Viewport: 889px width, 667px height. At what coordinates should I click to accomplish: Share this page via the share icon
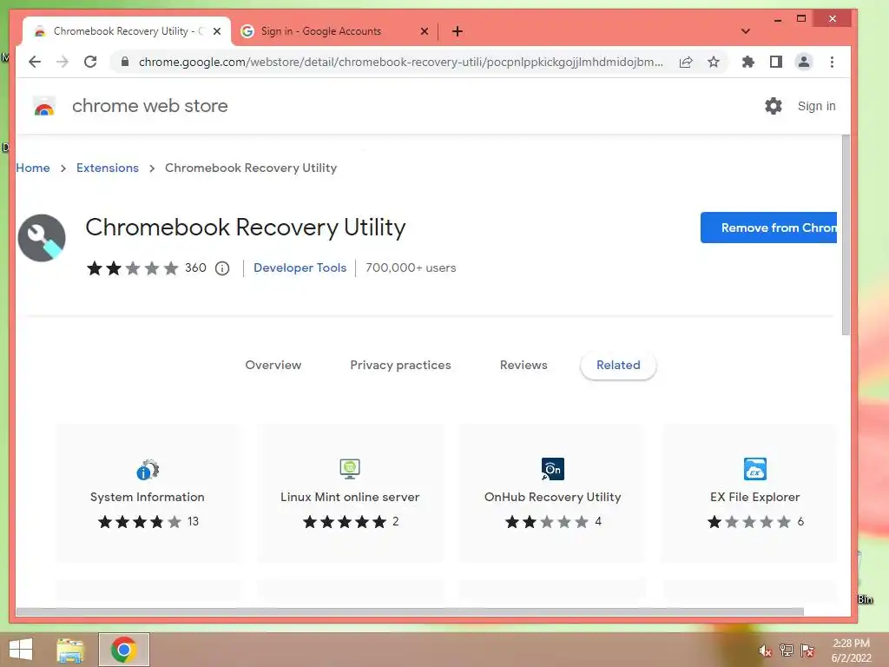point(686,62)
